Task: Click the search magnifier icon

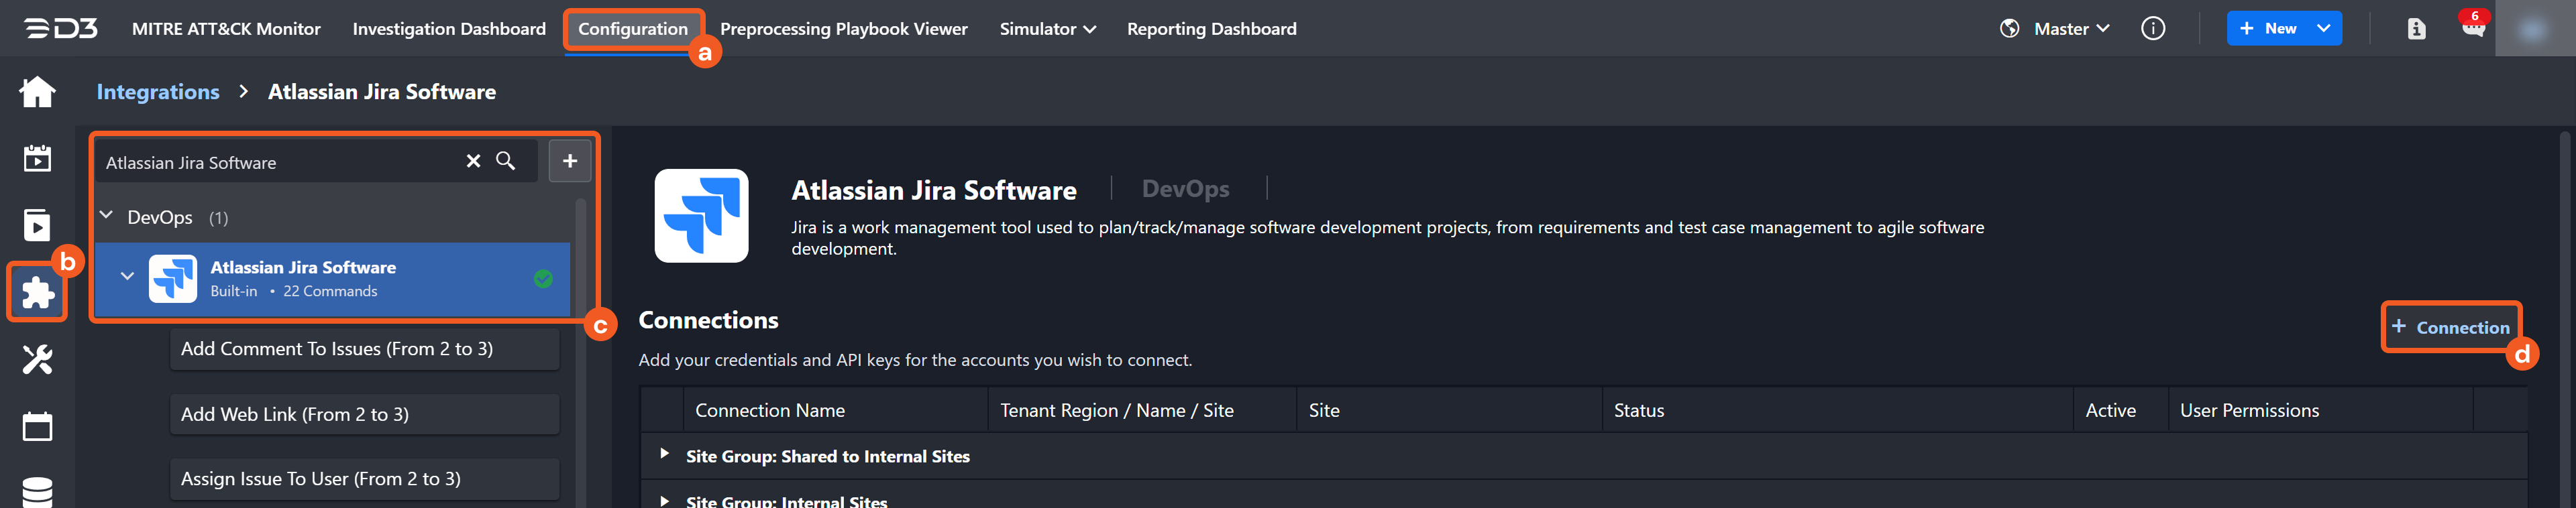Action: pos(506,161)
